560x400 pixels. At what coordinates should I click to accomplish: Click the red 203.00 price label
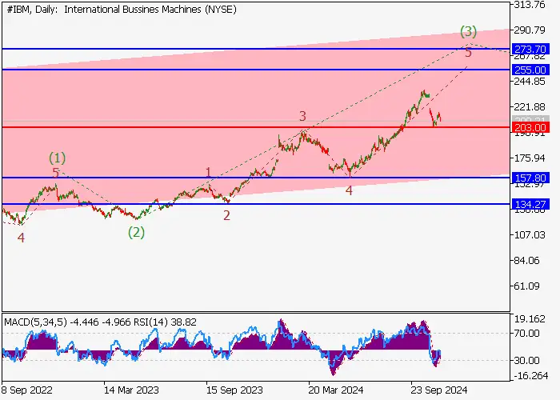coord(530,127)
